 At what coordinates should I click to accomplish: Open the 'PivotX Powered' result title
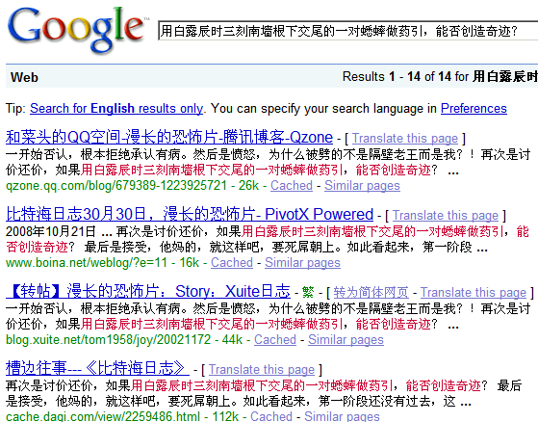pyautogui.click(x=190, y=214)
